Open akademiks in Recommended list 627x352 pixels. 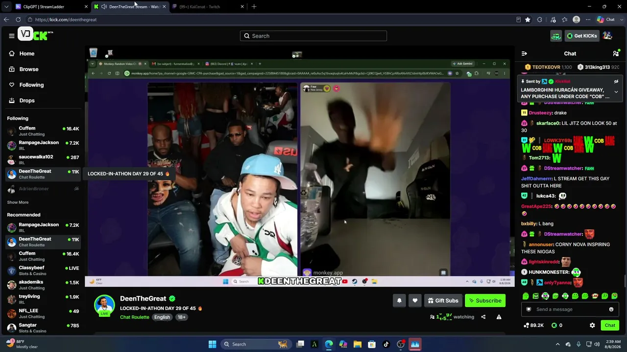click(43, 285)
